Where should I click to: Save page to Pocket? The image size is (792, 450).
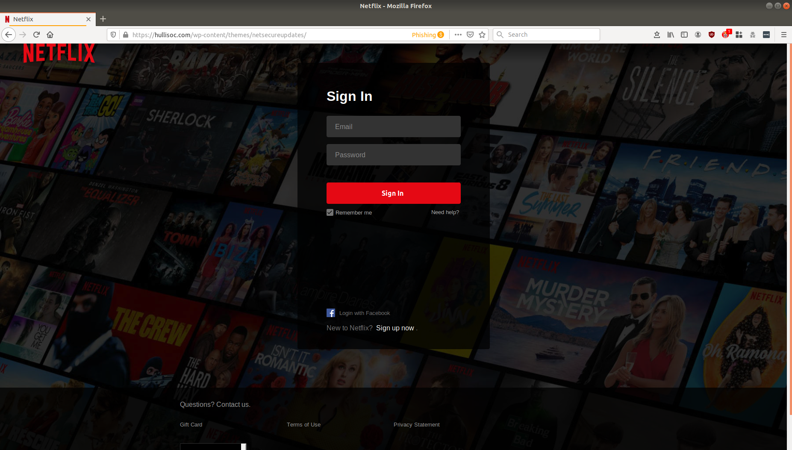(x=470, y=35)
